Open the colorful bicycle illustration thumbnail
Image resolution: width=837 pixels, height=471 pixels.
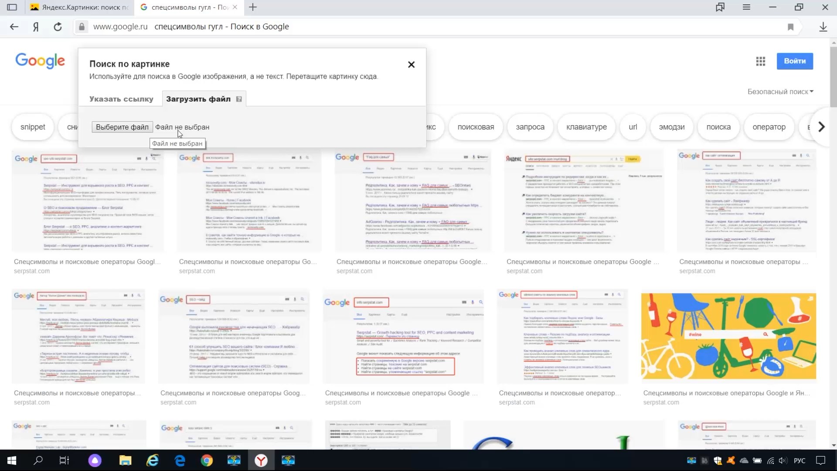point(728,336)
